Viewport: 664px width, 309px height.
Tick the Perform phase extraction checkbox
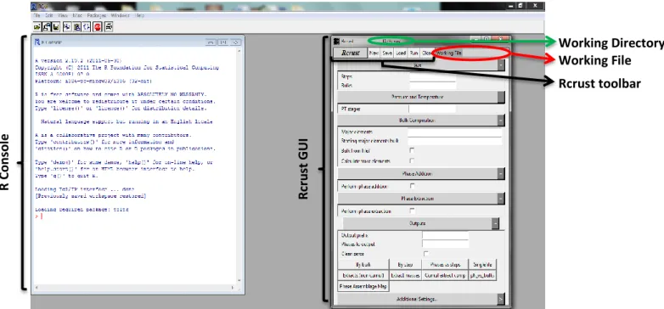coord(412,211)
